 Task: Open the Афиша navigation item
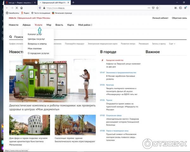click(x=27, y=25)
